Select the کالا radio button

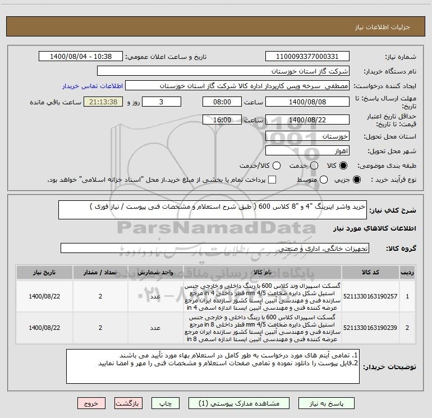click(343, 166)
